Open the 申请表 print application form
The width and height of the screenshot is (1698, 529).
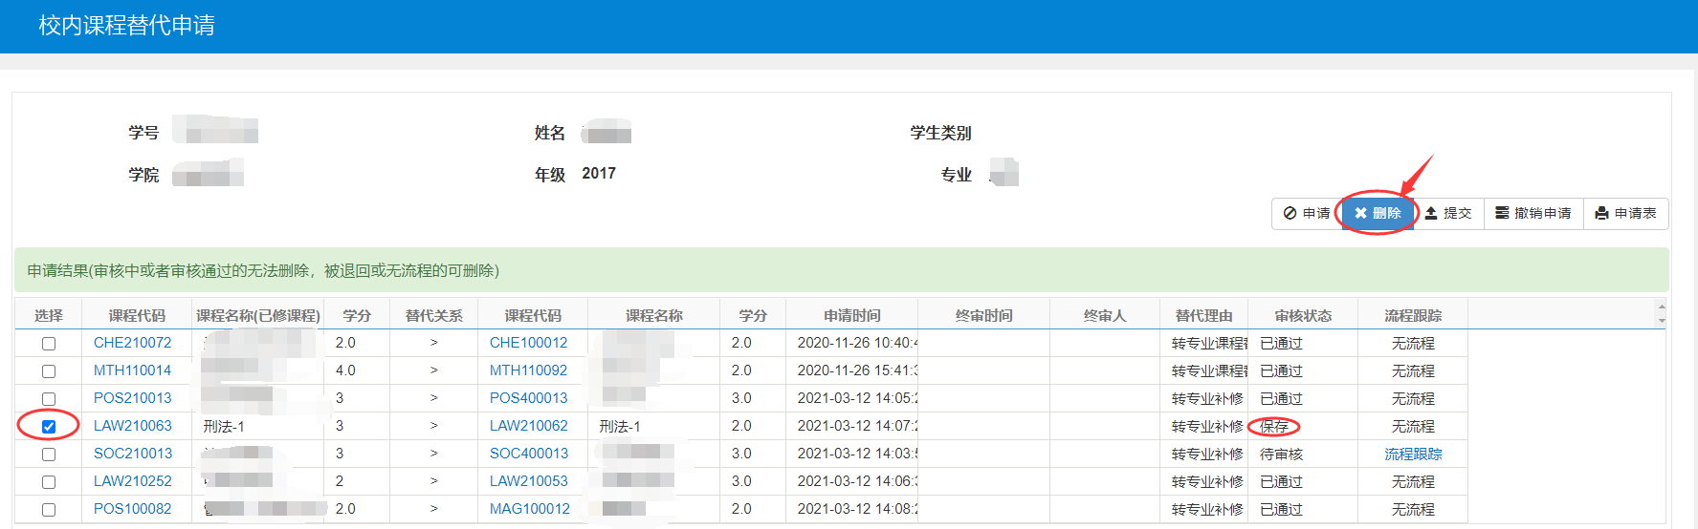click(1625, 213)
